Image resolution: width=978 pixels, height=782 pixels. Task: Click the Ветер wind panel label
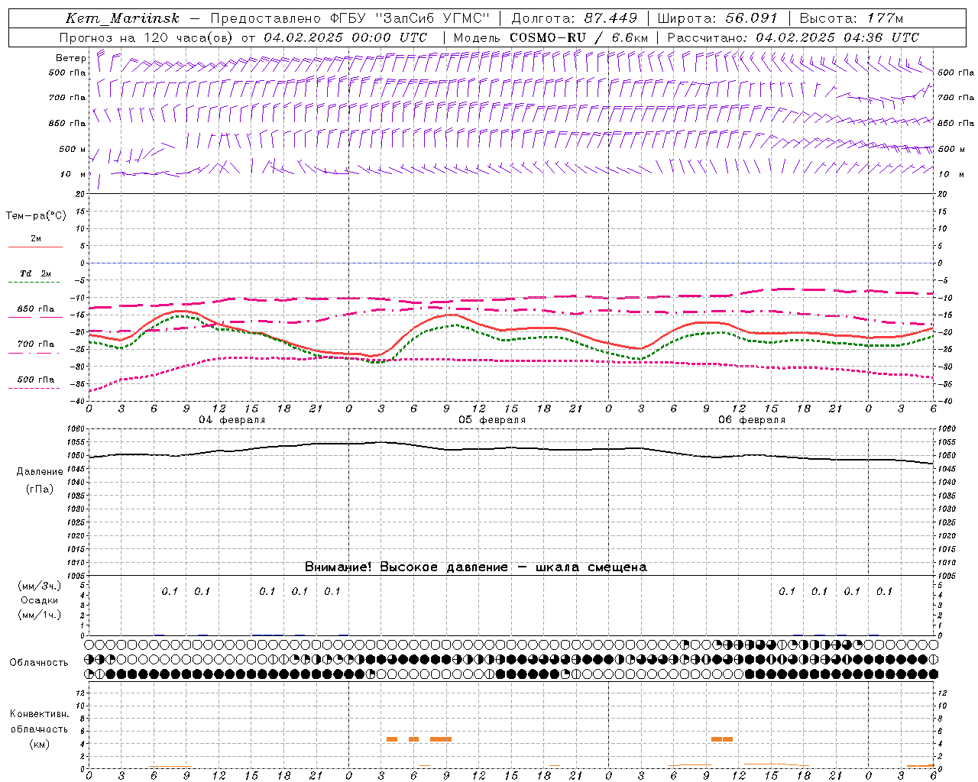point(71,58)
